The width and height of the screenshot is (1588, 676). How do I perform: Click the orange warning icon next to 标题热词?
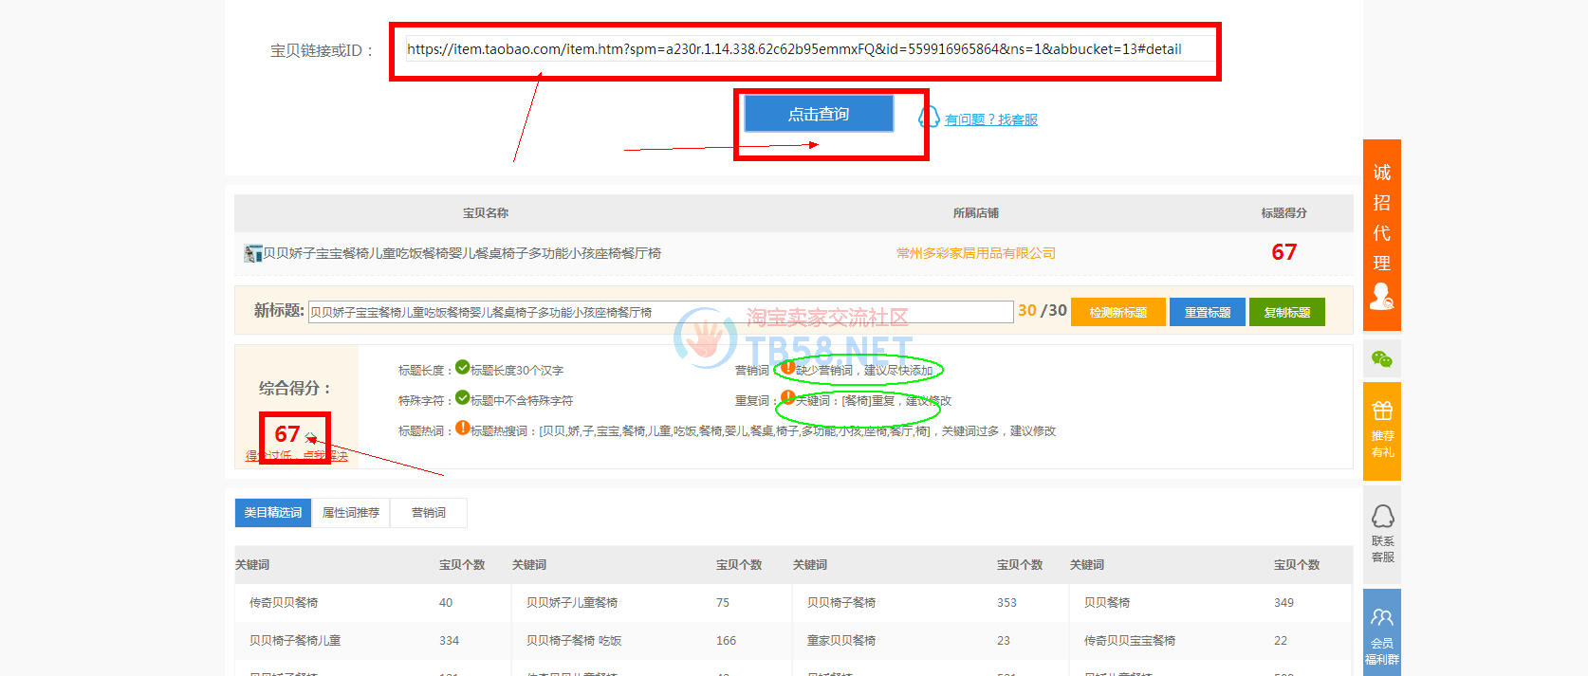[462, 429]
